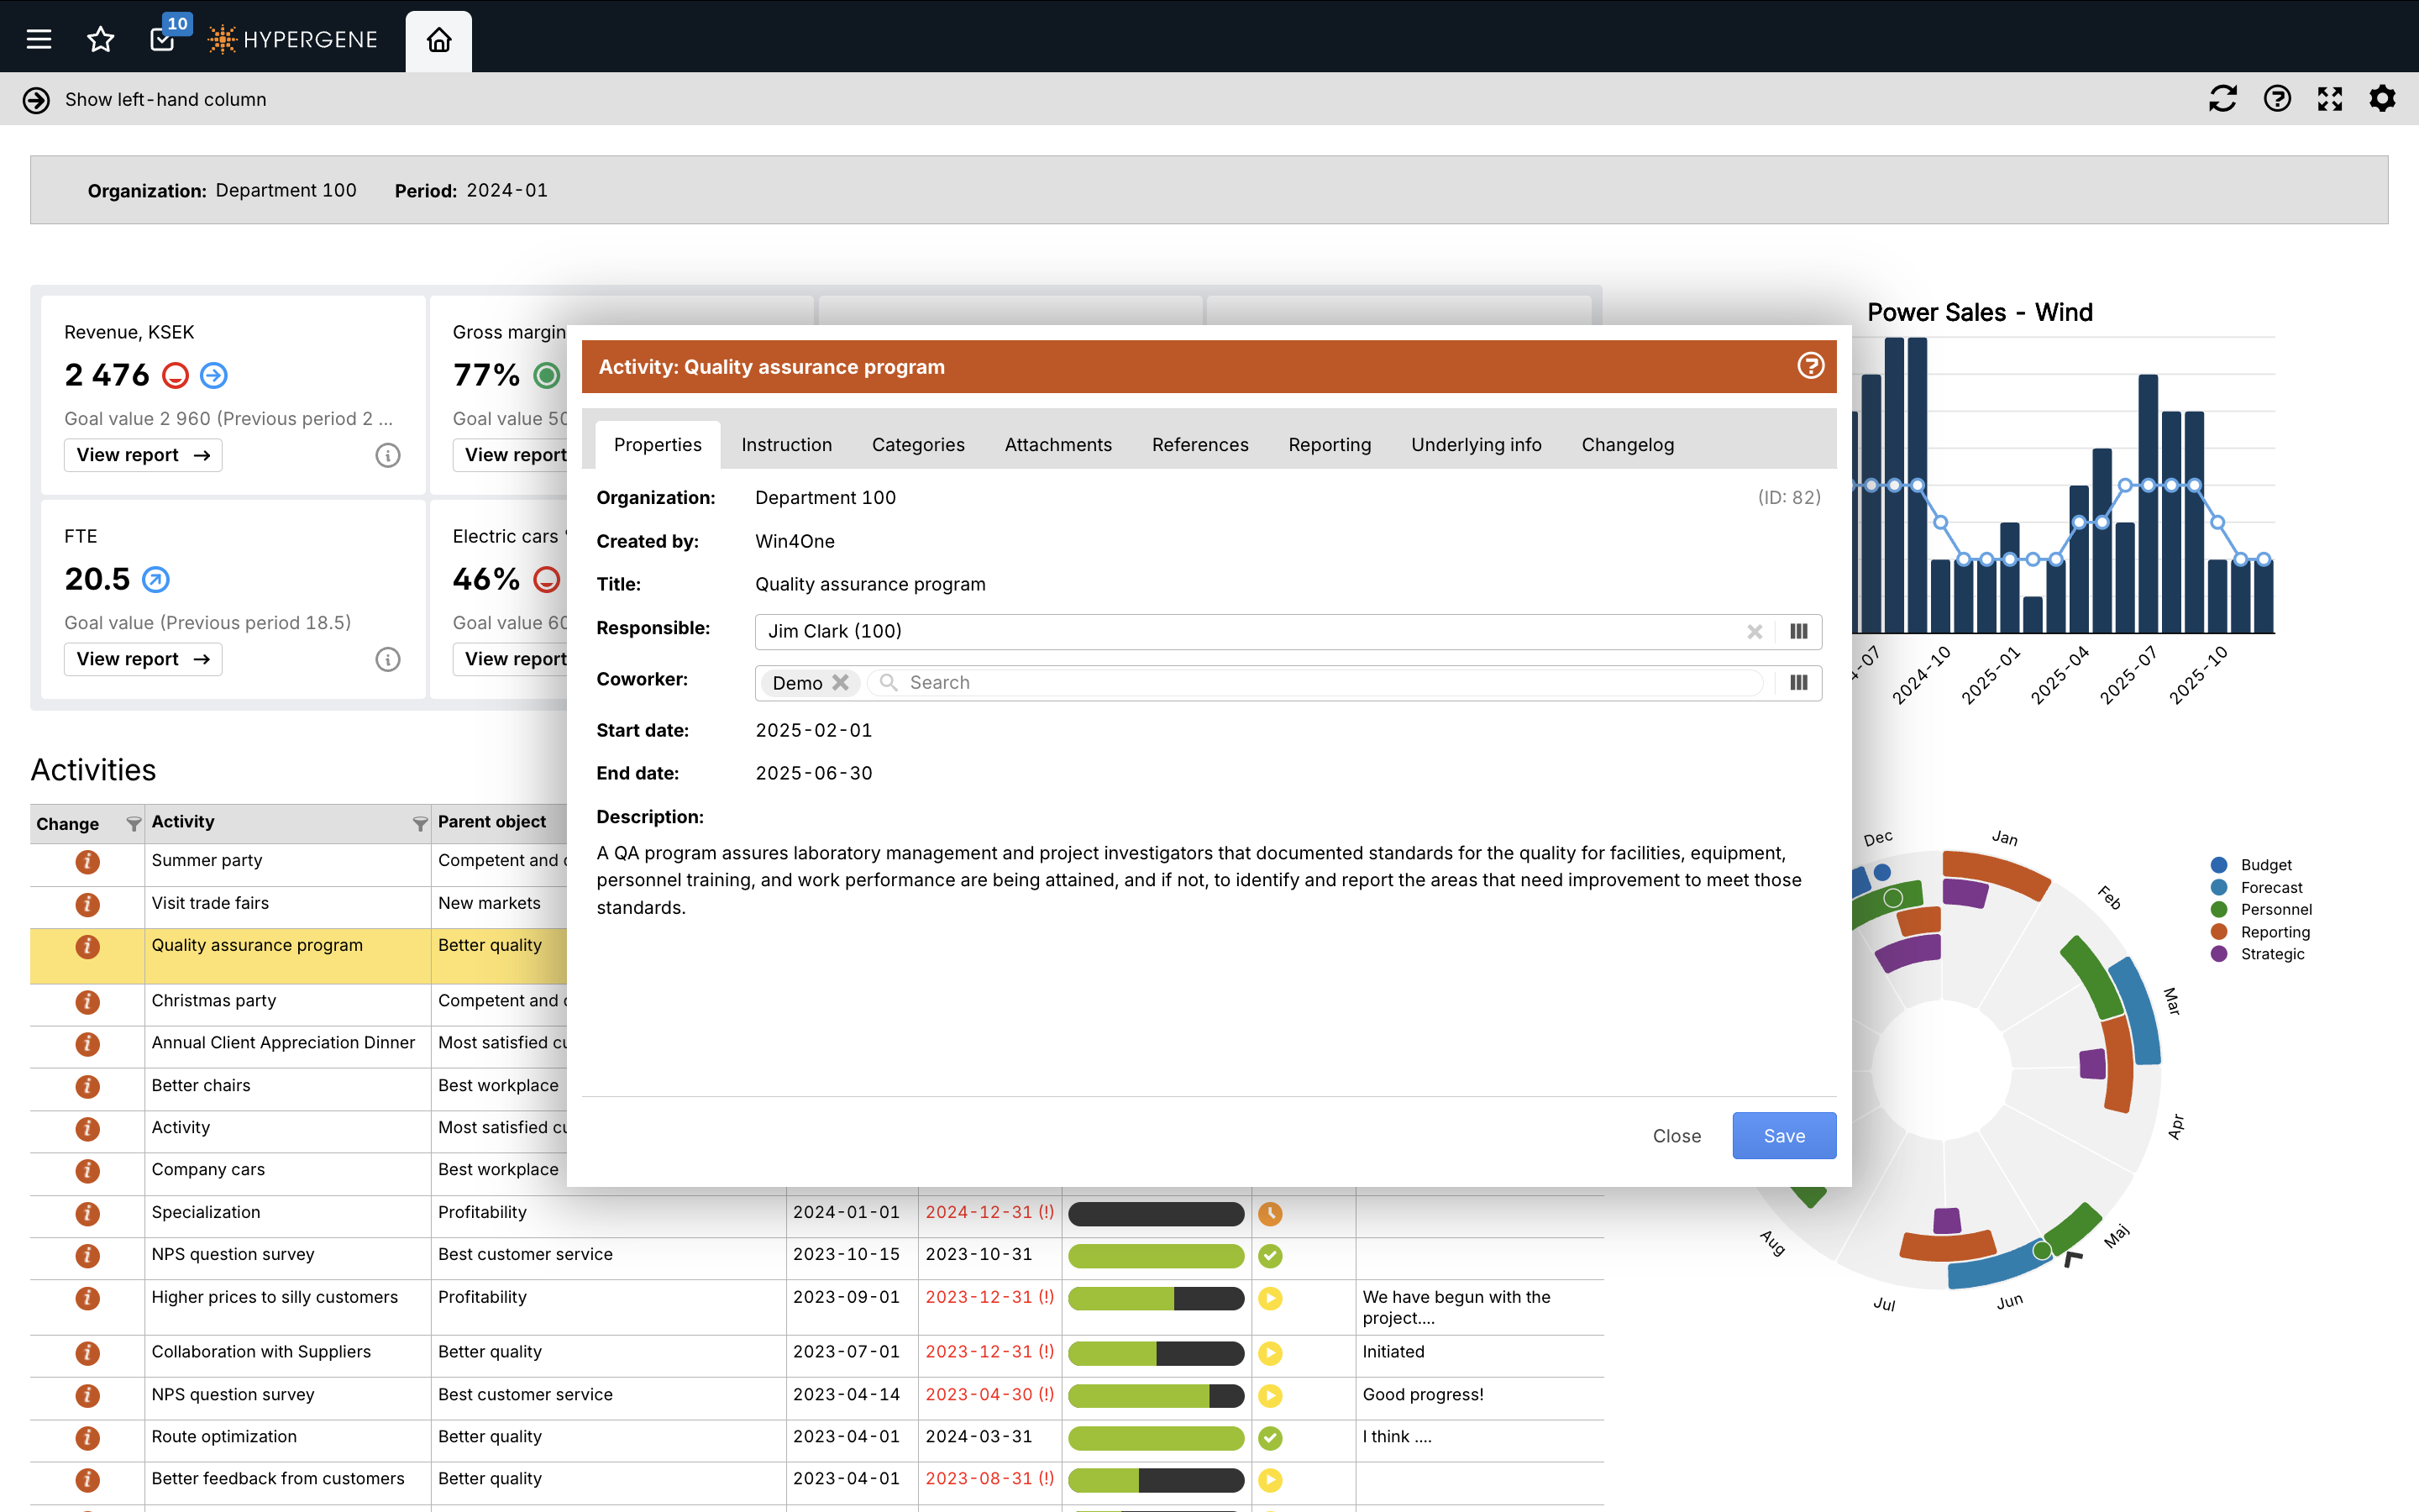Open the Responsible field list picker

[1798, 631]
